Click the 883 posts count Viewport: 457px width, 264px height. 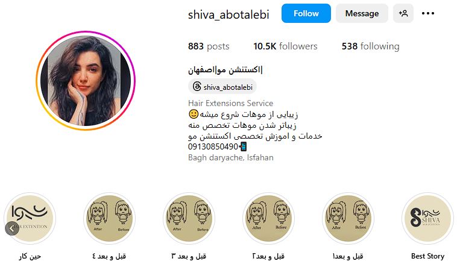[209, 46]
